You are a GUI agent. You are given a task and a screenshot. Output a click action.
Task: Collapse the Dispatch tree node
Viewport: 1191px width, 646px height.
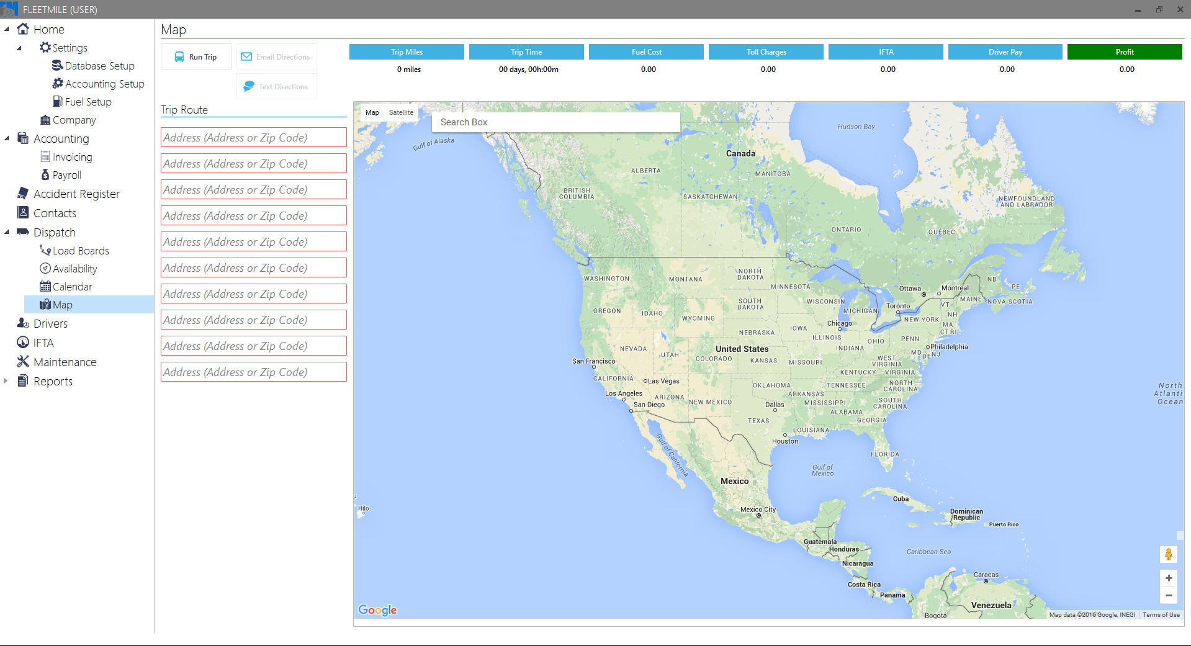click(x=6, y=232)
